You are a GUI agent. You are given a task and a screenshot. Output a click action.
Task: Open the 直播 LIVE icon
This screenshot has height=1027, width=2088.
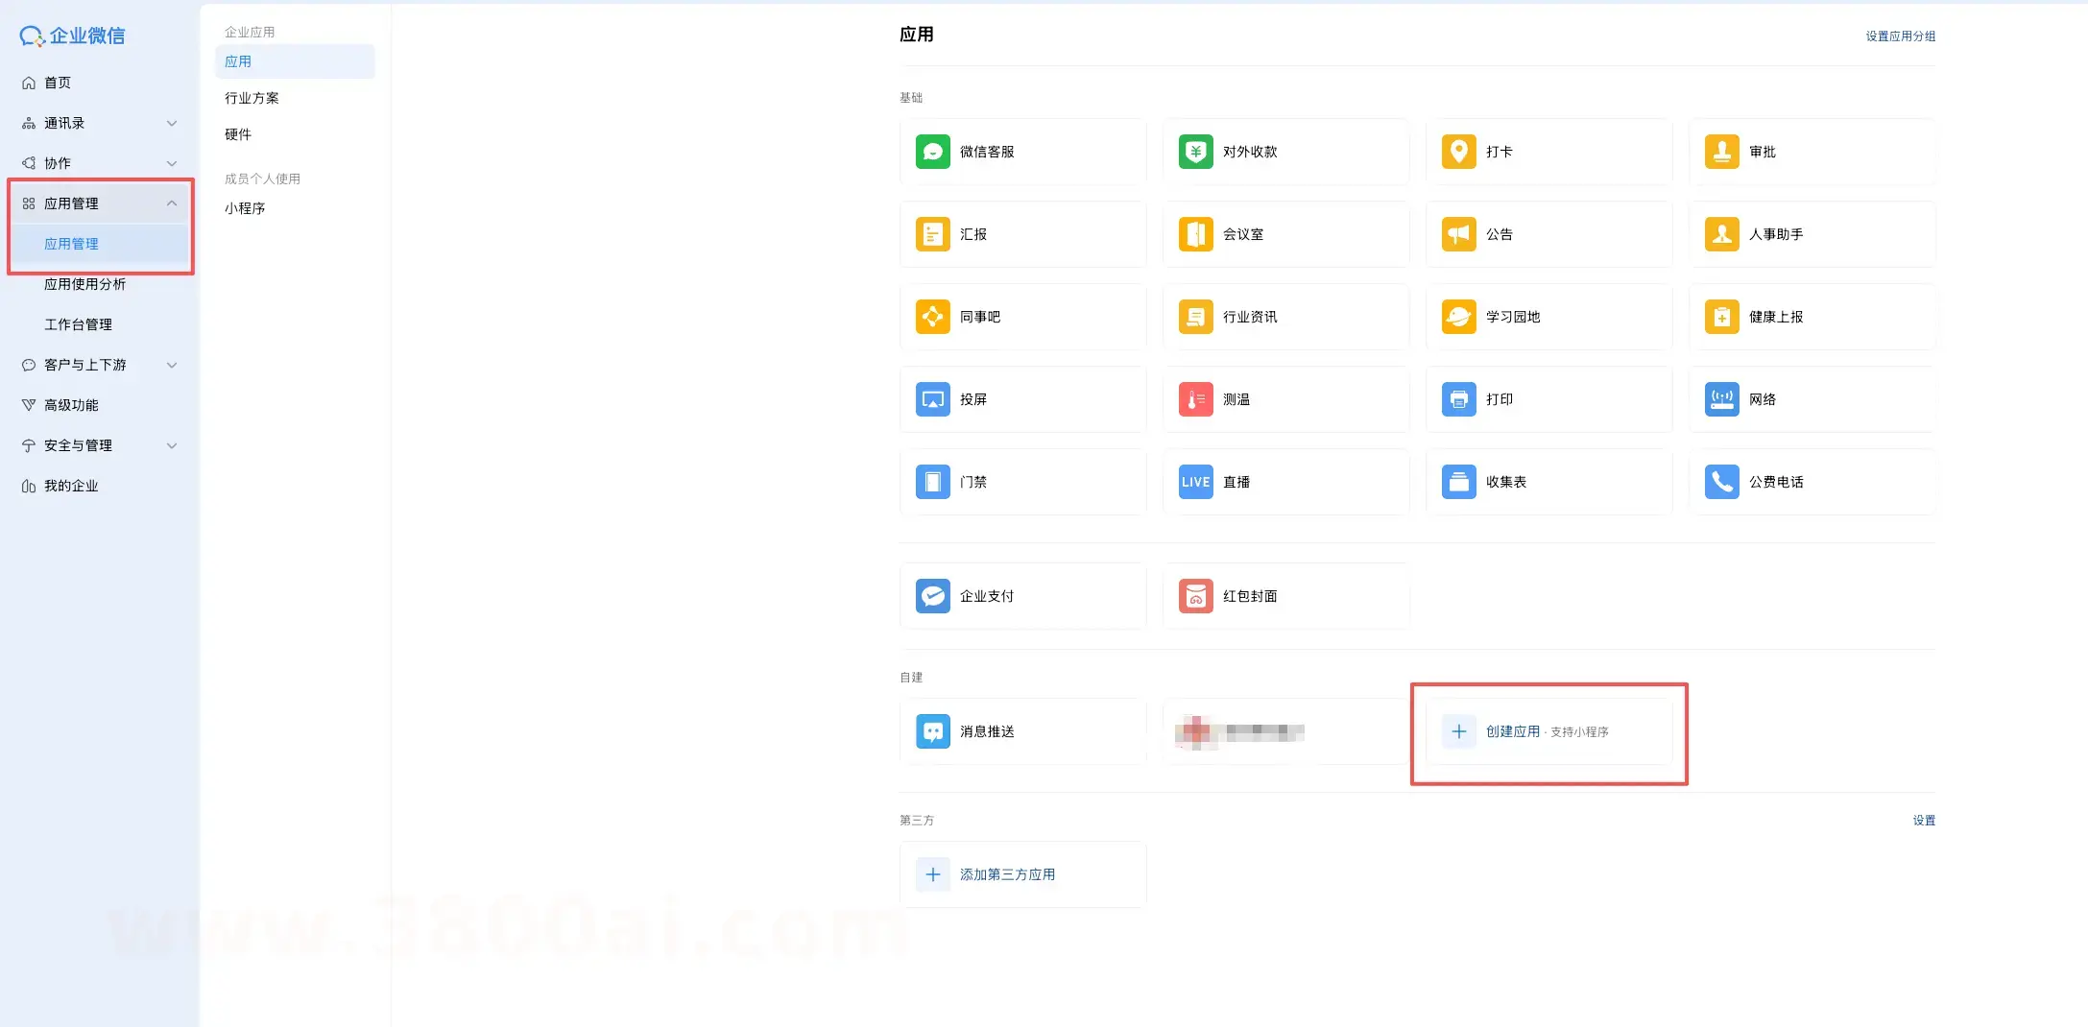(1195, 482)
